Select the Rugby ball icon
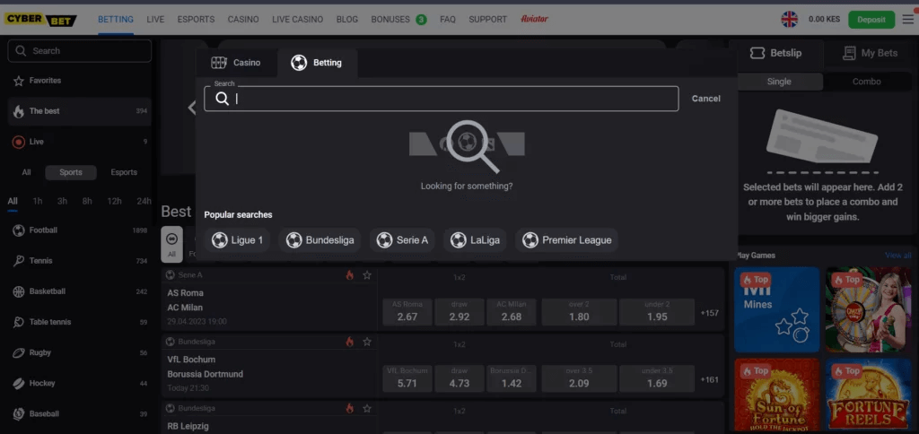Image resolution: width=919 pixels, height=434 pixels. point(19,352)
